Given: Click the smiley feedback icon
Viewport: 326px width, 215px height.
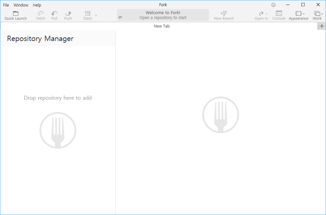Looking at the screenshot, I should tap(273, 5).
